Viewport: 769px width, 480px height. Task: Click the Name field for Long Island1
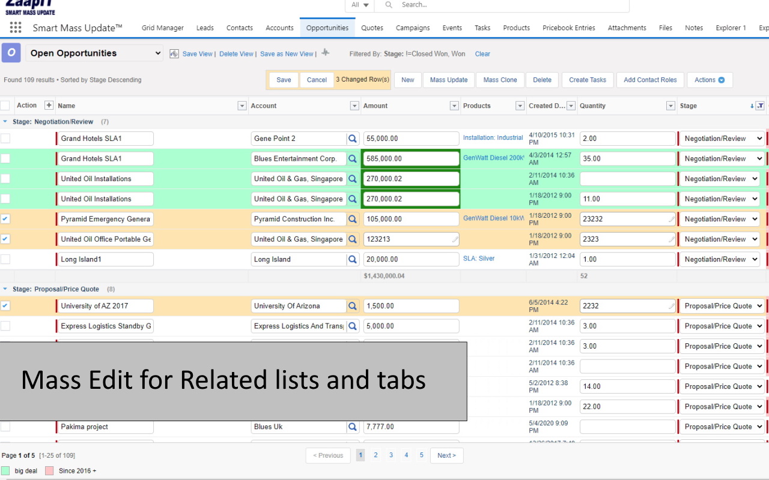click(105, 260)
